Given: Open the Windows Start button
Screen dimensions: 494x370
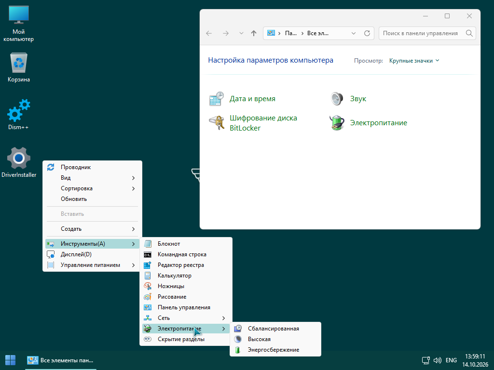Looking at the screenshot, I should click(x=11, y=360).
